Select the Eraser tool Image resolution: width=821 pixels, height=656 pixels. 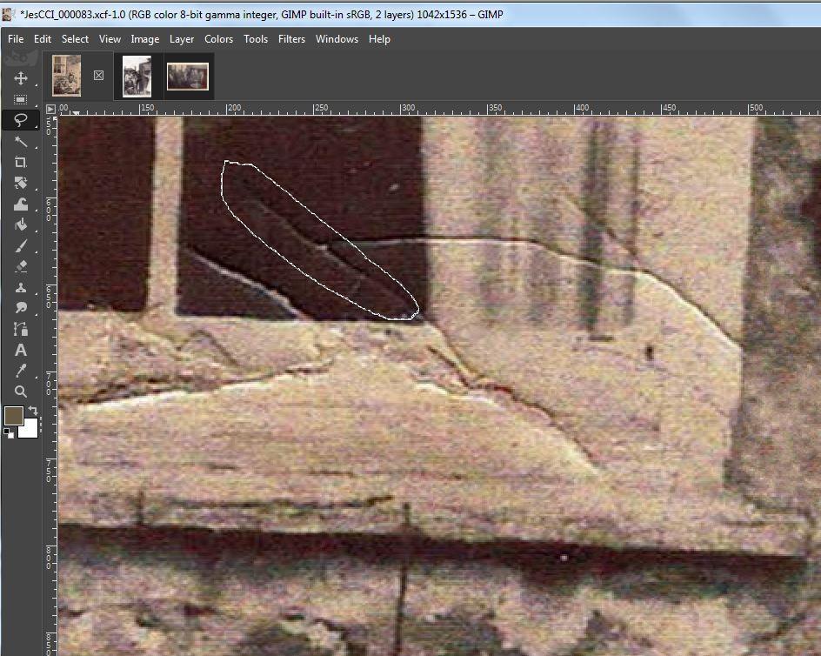pos(20,267)
